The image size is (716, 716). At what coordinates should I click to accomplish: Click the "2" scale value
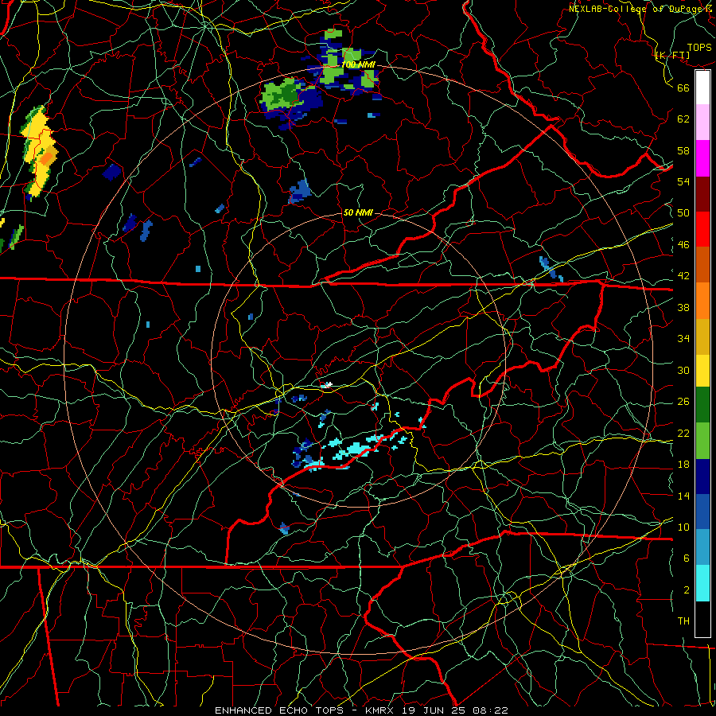(687, 590)
